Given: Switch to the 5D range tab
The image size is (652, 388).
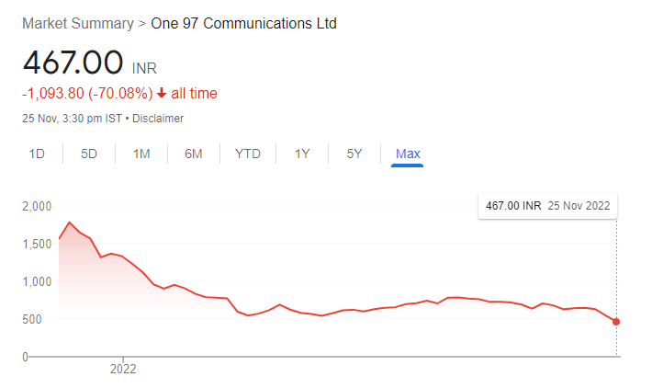Looking at the screenshot, I should click(x=88, y=154).
